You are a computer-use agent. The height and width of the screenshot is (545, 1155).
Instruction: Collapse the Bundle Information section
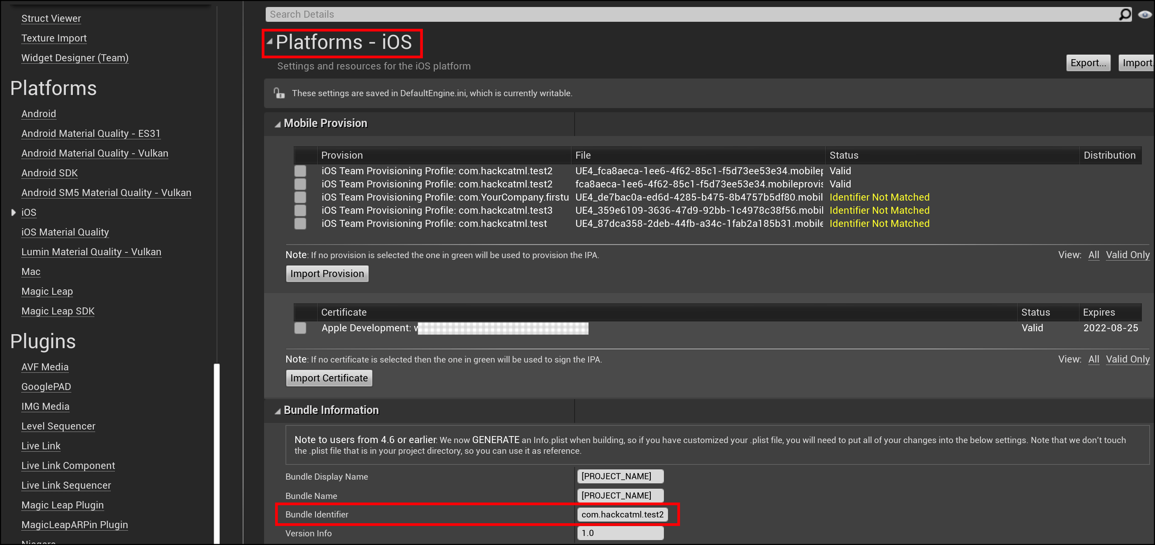(x=278, y=411)
